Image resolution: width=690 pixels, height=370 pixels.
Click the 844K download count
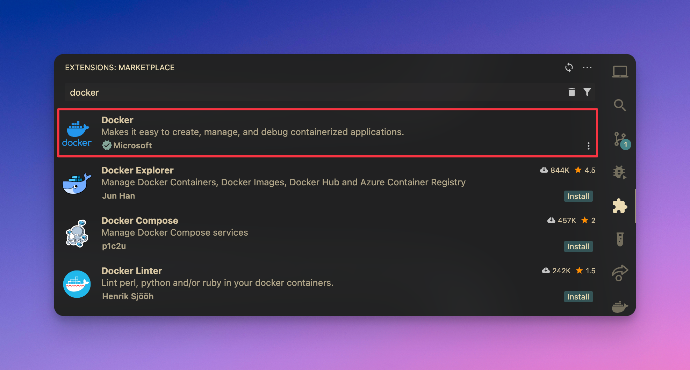555,170
